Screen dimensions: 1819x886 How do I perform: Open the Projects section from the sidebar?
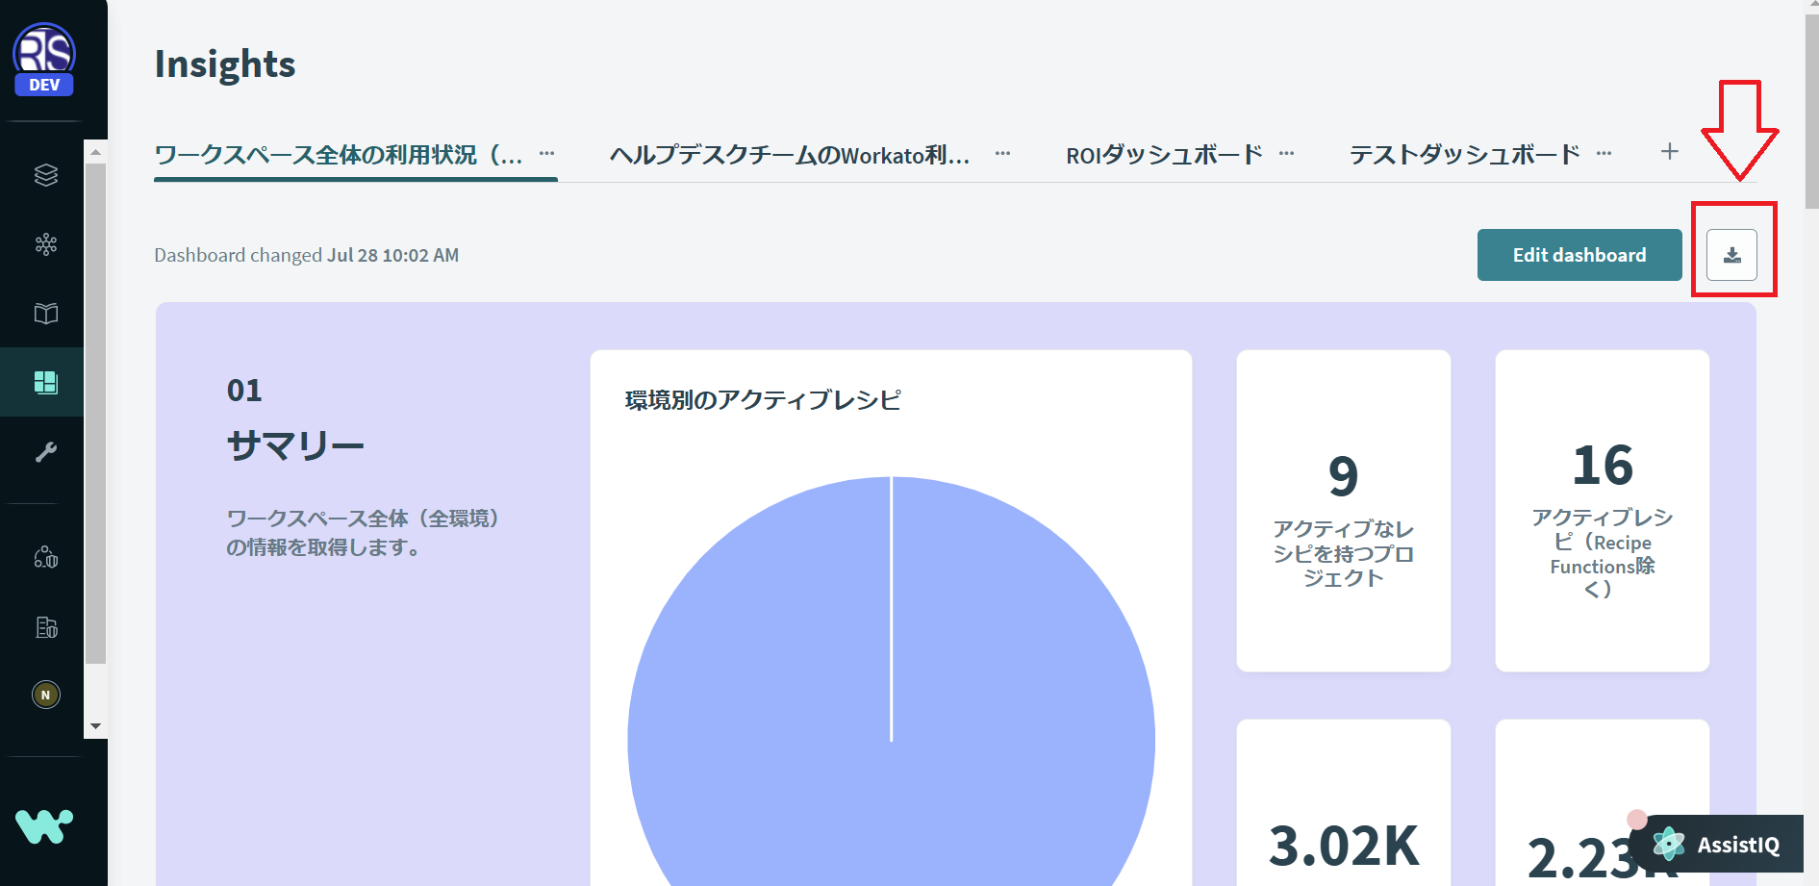[x=42, y=174]
